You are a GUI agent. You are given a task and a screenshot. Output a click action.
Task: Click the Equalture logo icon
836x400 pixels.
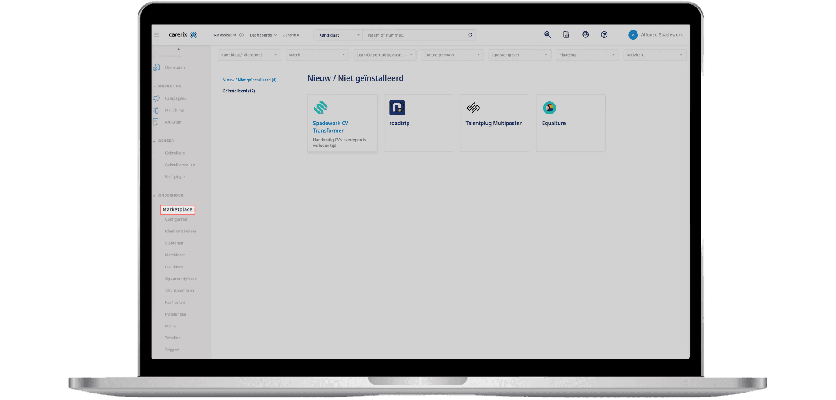[549, 108]
